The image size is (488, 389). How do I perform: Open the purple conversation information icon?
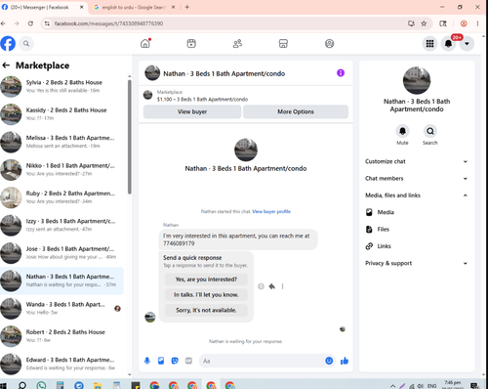pyautogui.click(x=341, y=73)
